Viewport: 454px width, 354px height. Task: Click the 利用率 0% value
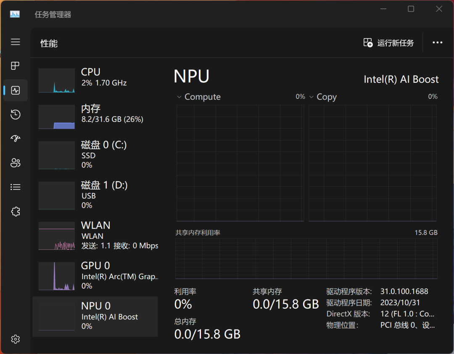tap(183, 304)
